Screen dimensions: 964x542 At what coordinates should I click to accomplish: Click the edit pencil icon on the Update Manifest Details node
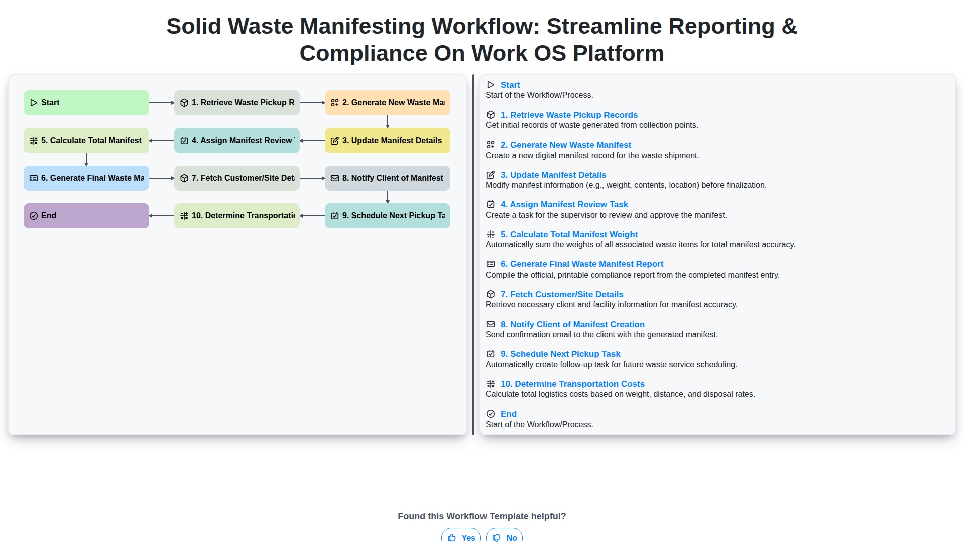[x=335, y=141]
